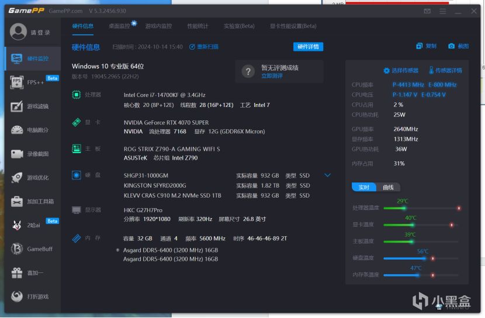Image resolution: width=485 pixels, height=318 pixels.
Task: Open 打折游戏 discount games sidebar item
Action: point(33,296)
